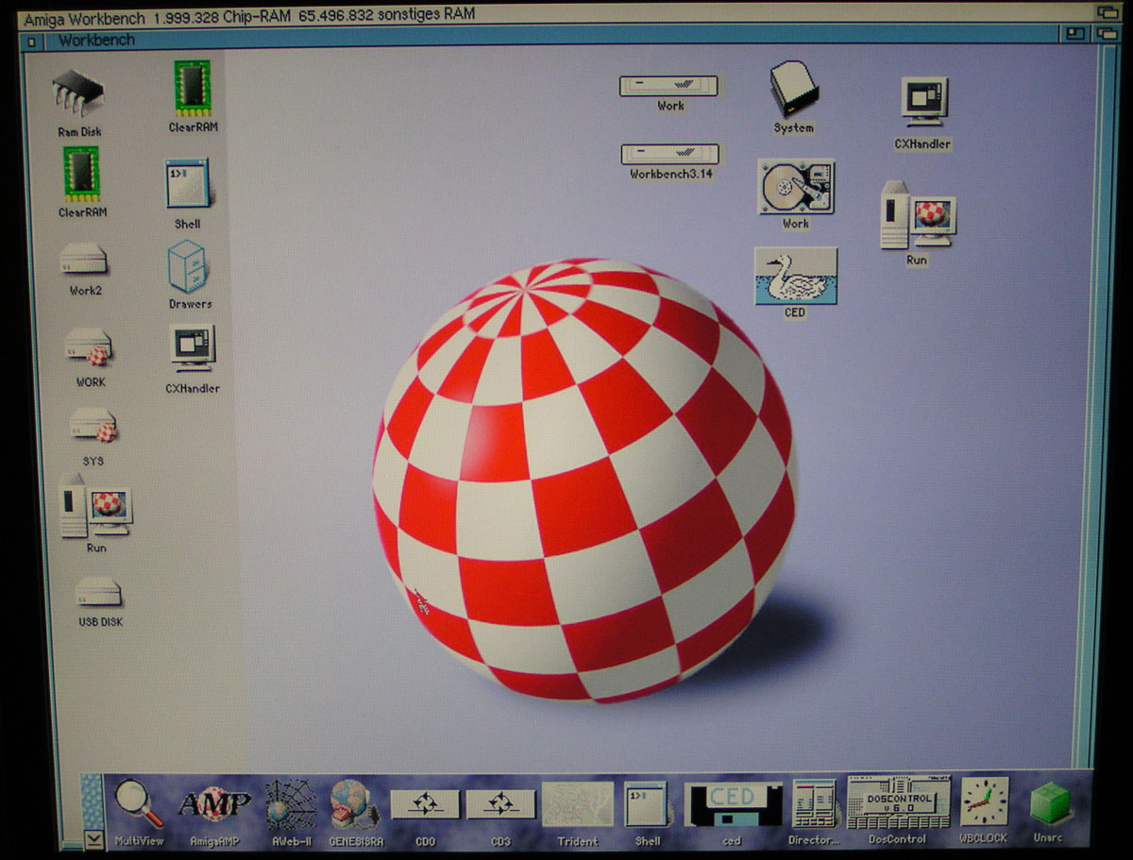Select the ClearRAM icon above Shell
Viewport: 1133px width, 860px height.
(193, 88)
